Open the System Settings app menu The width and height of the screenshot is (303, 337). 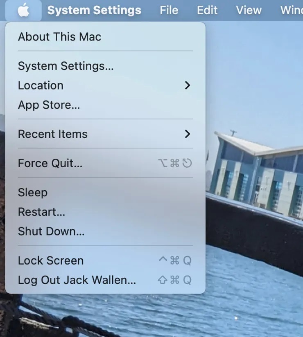point(94,10)
